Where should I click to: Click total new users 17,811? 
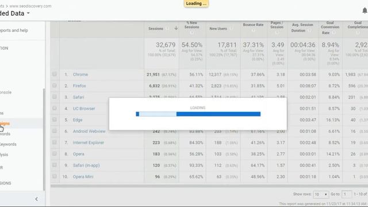pos(227,45)
